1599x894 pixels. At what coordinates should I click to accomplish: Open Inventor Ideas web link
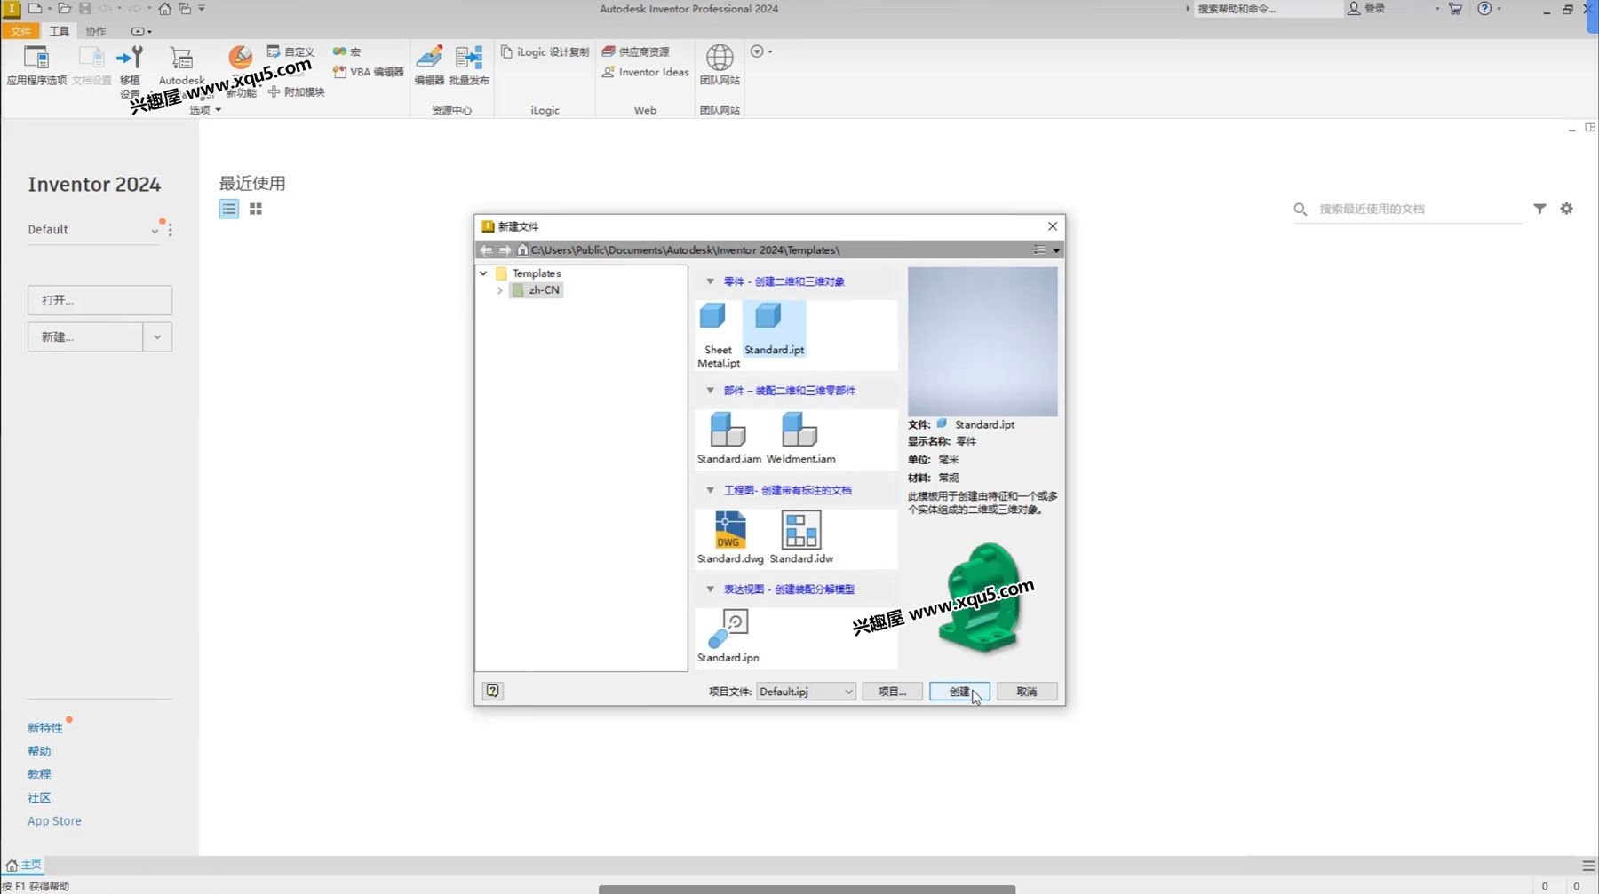[x=645, y=72]
